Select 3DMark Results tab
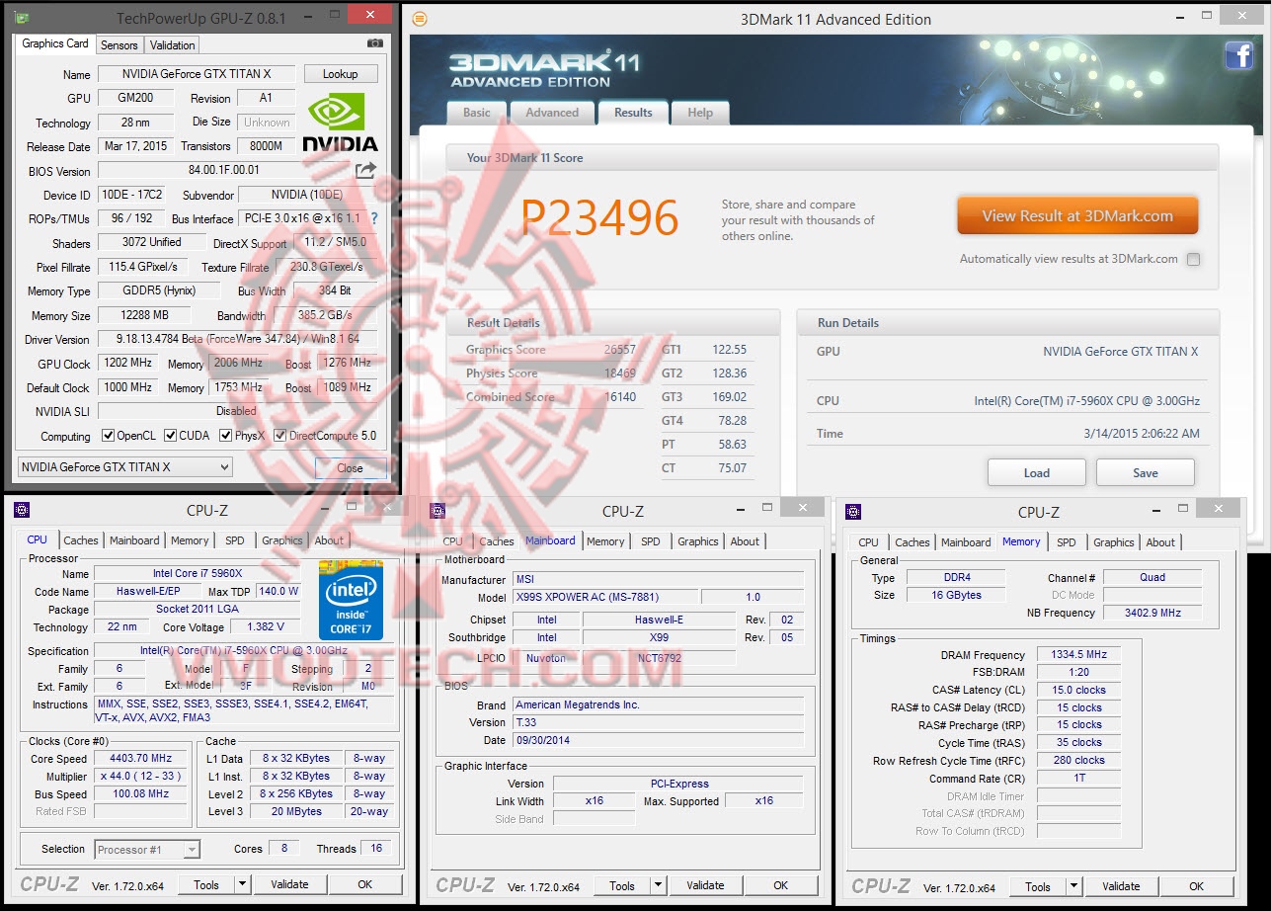 (x=633, y=112)
